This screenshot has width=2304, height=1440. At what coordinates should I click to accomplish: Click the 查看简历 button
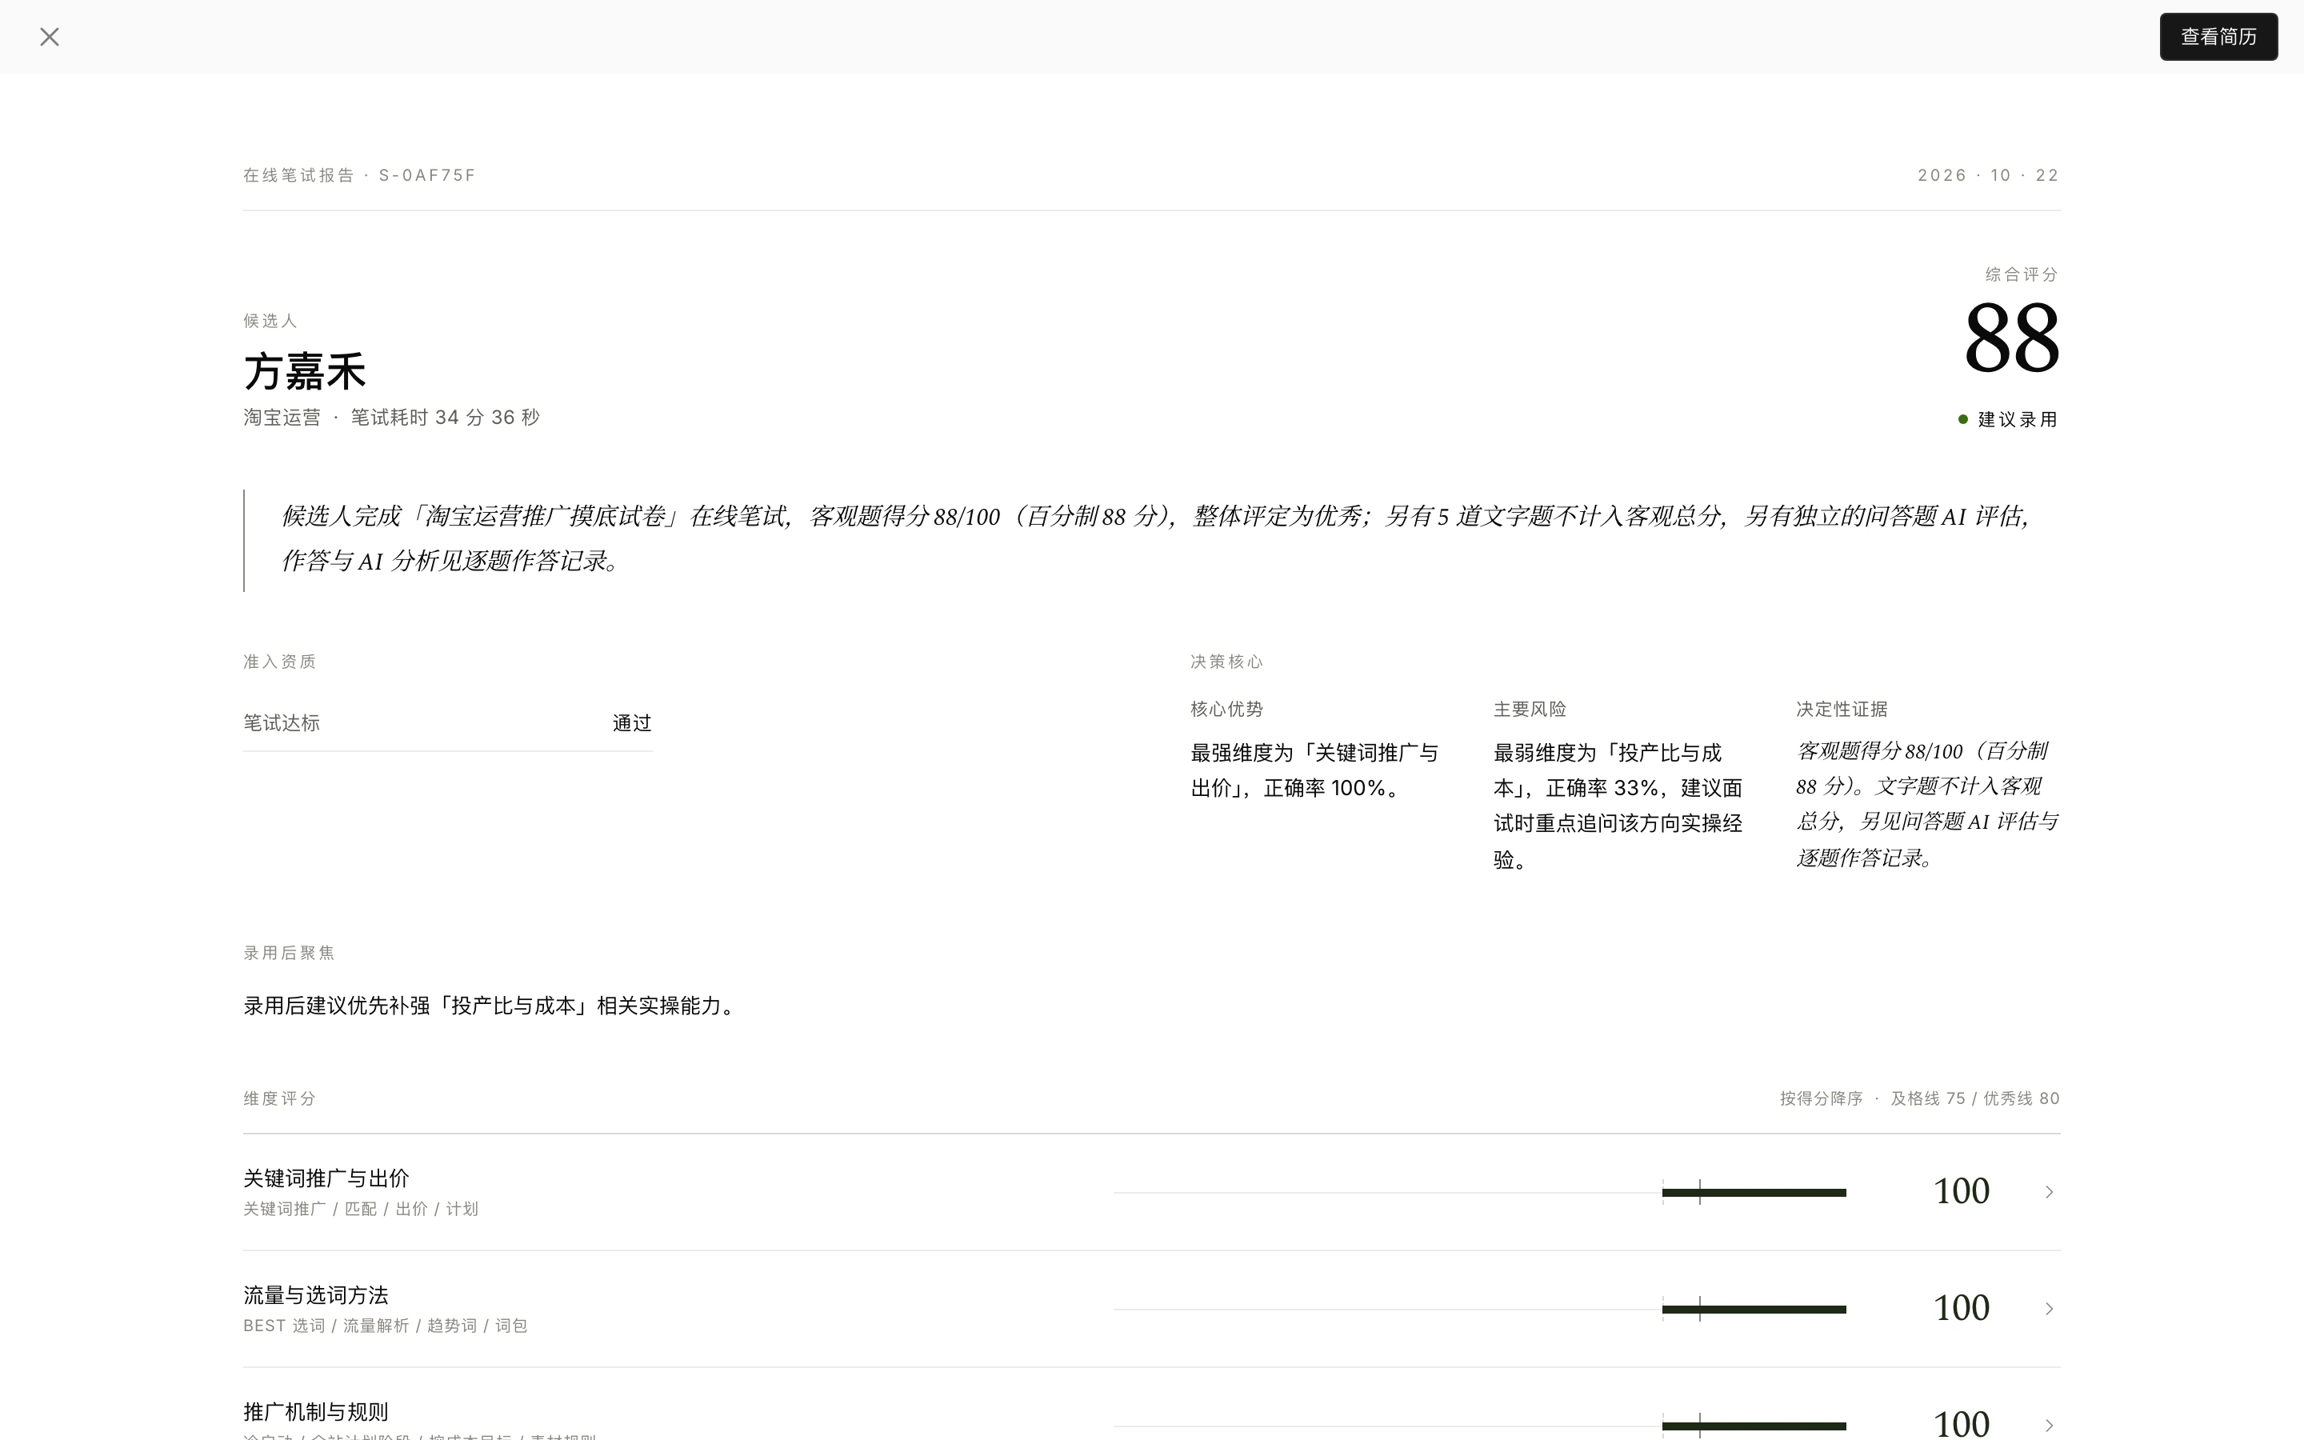2218,37
